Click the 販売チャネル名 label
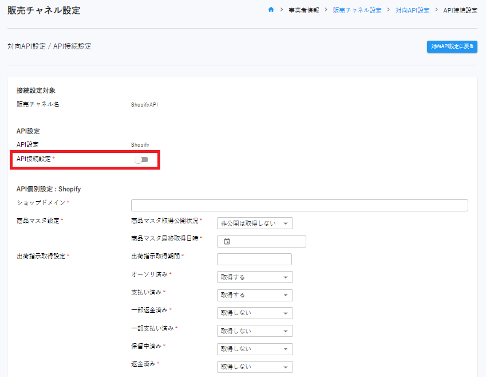486x377 pixels. click(x=38, y=104)
